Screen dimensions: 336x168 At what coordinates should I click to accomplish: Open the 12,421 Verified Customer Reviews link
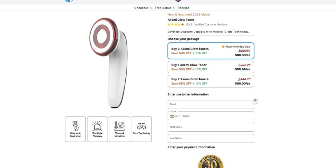206,25
